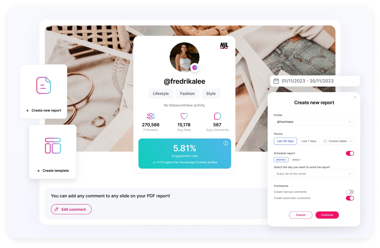
Task: Open the Profile @fredrikalee dropdown
Action: (314, 122)
